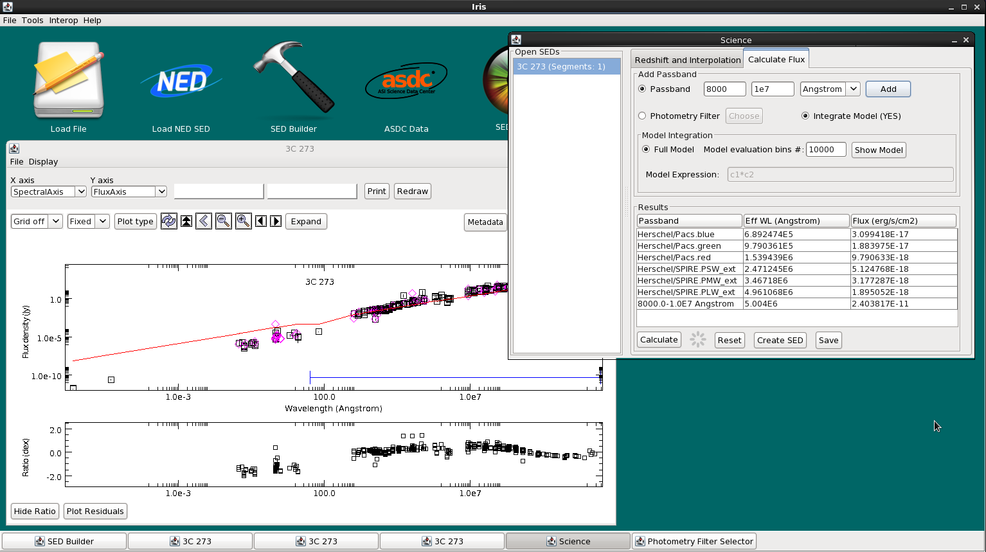Open the Help menu
This screenshot has width=986, height=552.
[93, 21]
